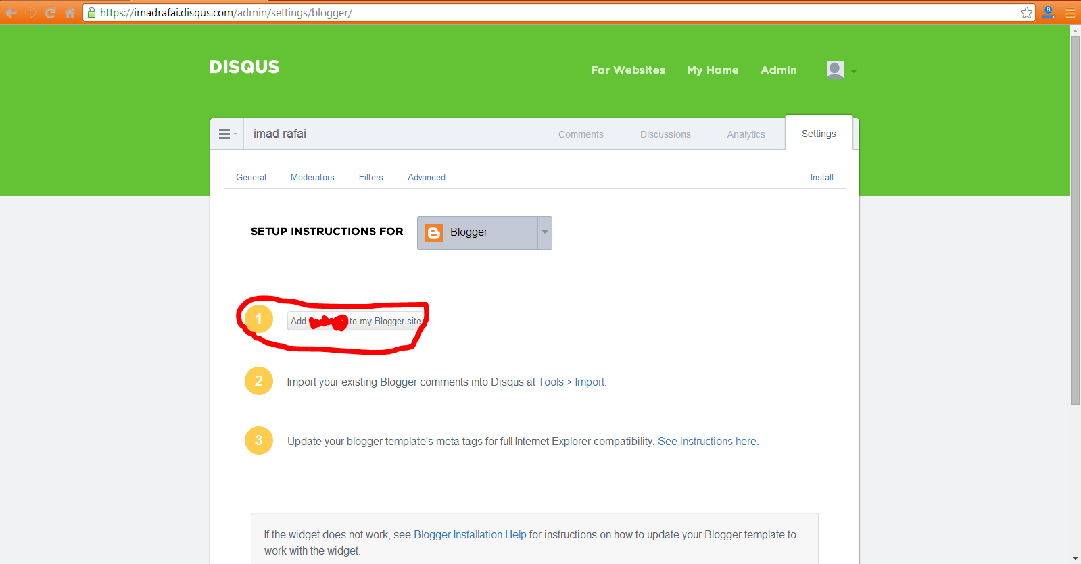Click the URL address bar
Viewport: 1081px width, 564px height.
click(558, 12)
